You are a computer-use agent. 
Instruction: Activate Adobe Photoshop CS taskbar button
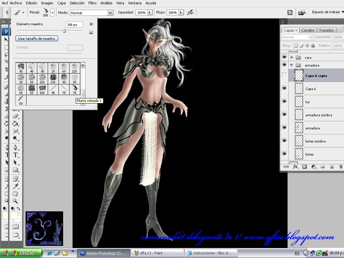(x=104, y=253)
